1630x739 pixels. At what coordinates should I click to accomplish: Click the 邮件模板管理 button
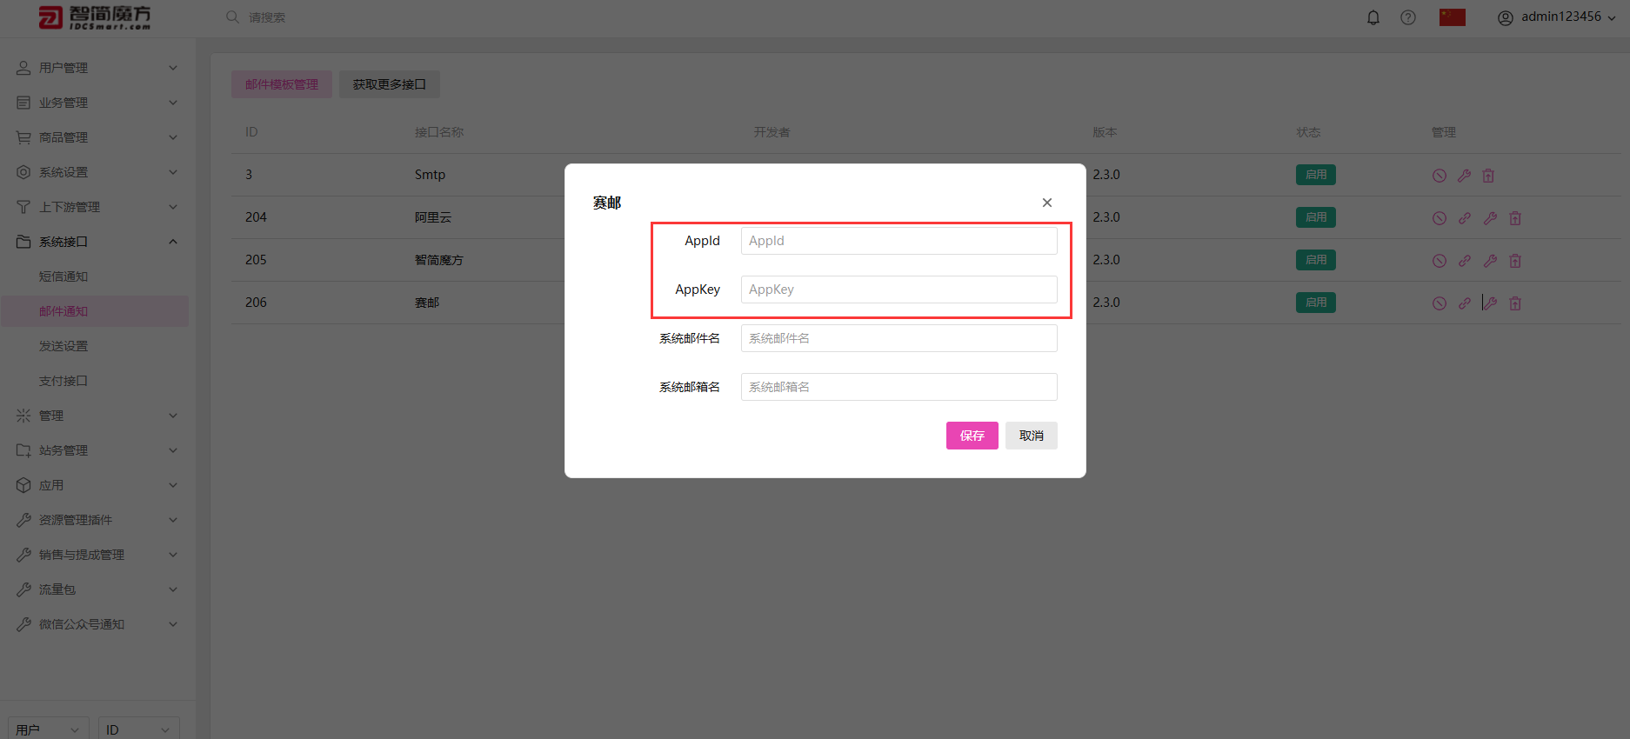282,84
